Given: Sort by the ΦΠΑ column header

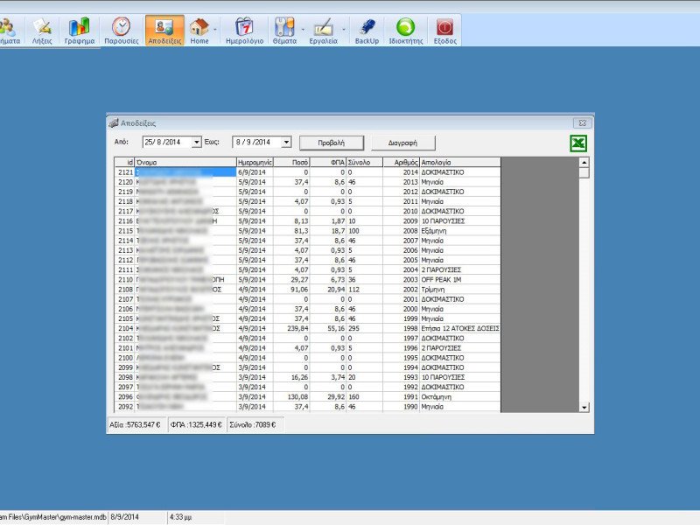Looking at the screenshot, I should click(x=327, y=162).
